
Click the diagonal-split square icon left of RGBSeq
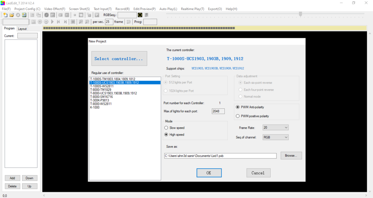[97, 15]
